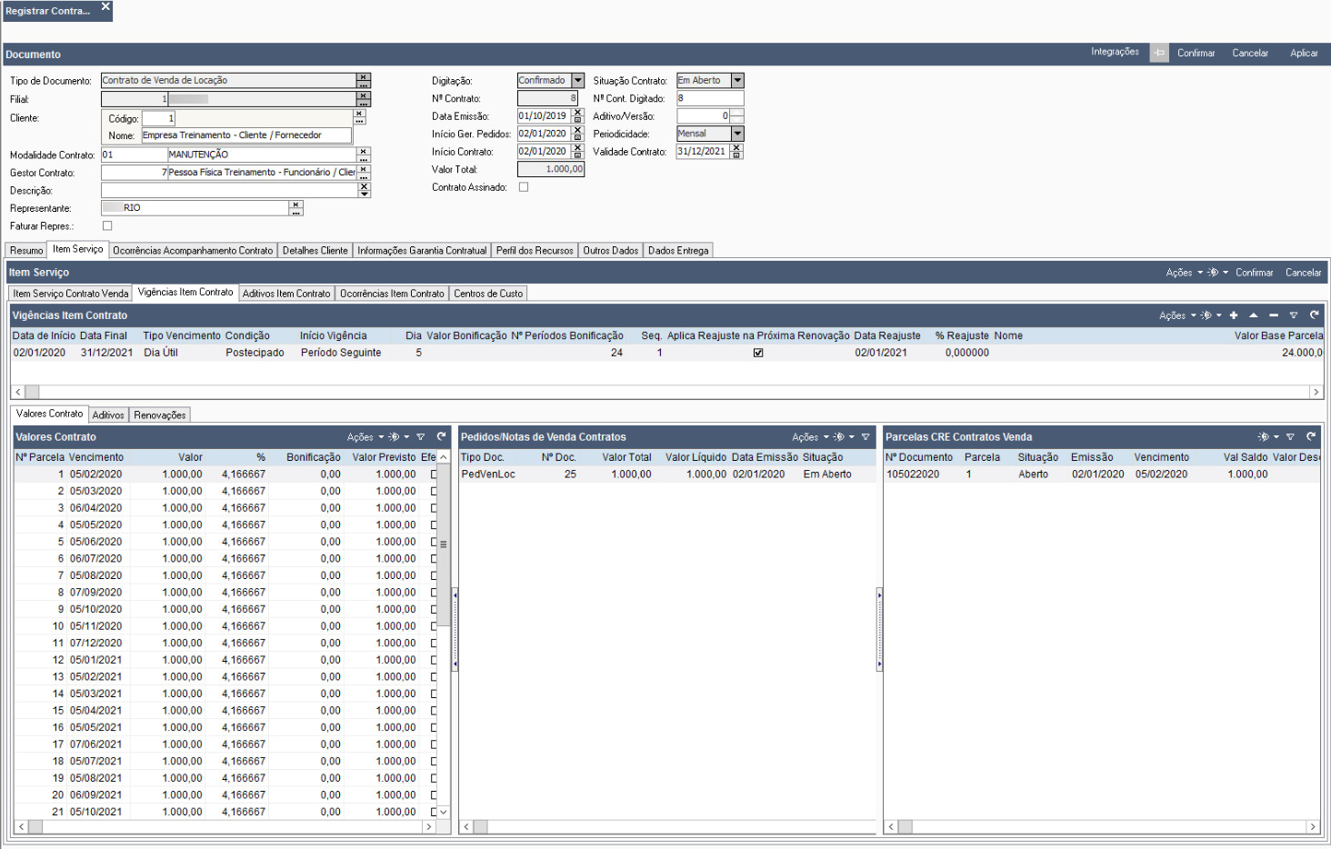Click Cancelar in the Item Serviço header
Screen dimensions: 1331x849
(x=1303, y=273)
